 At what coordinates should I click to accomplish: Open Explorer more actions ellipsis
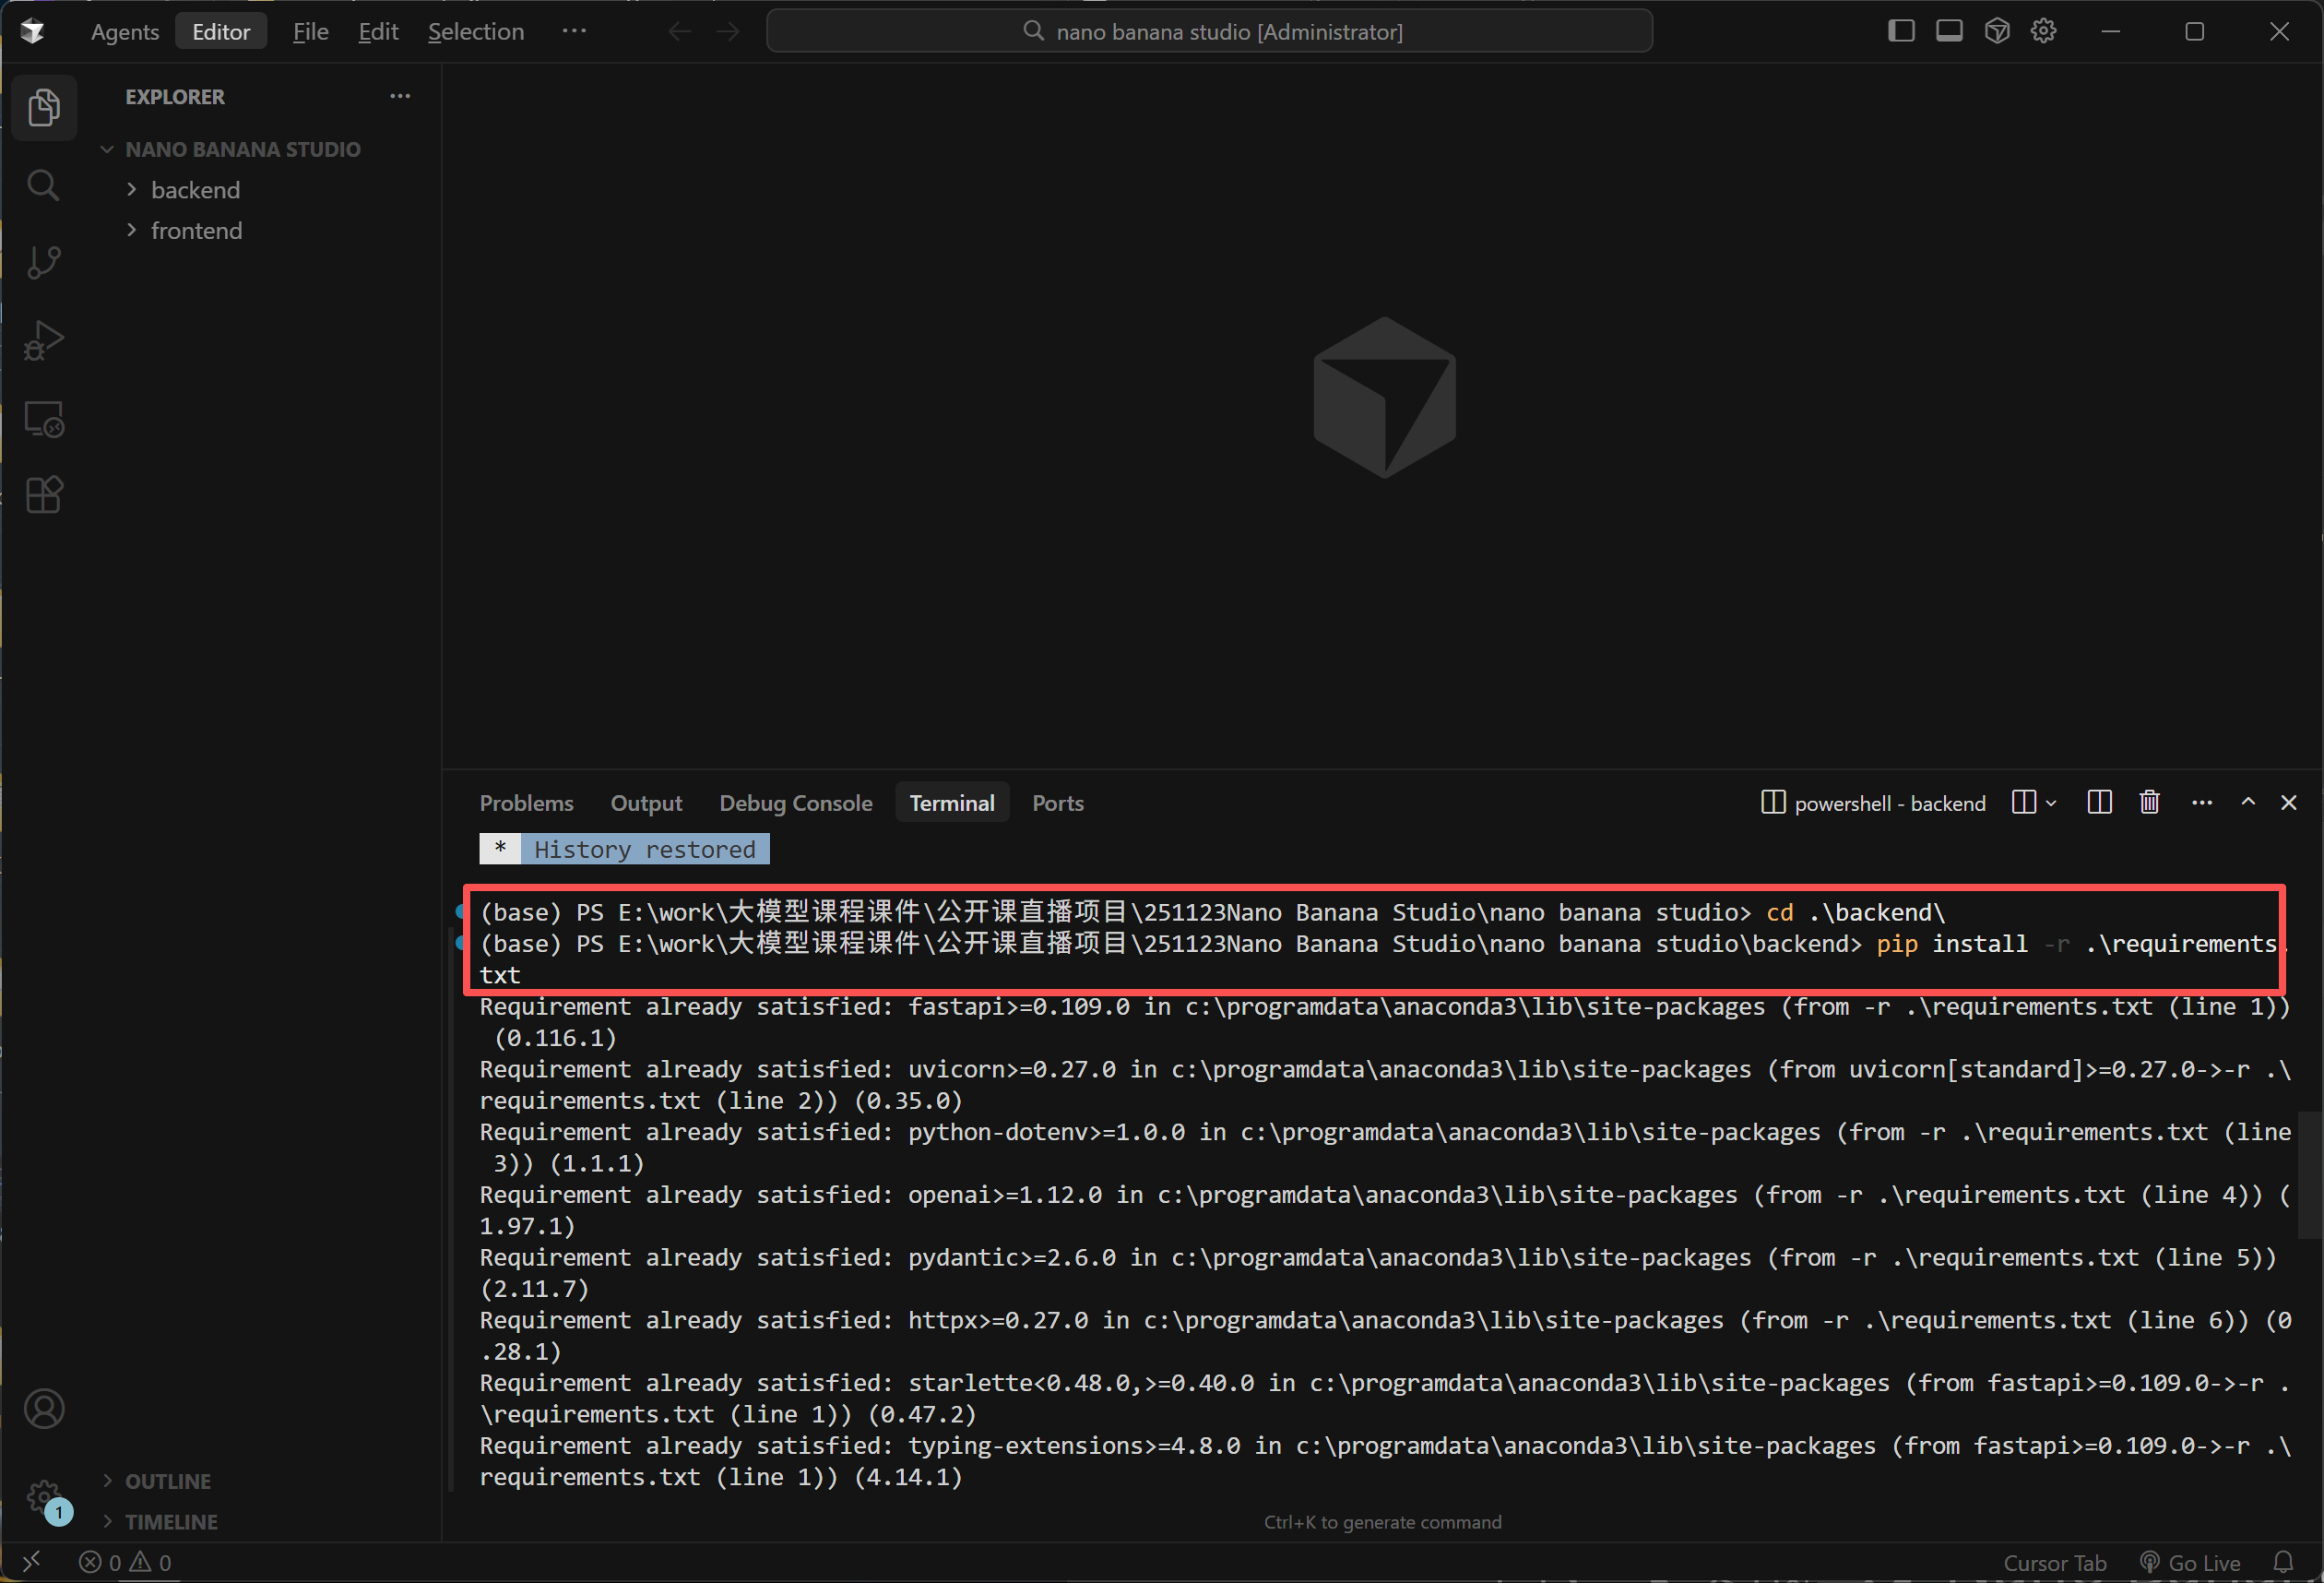click(x=400, y=96)
